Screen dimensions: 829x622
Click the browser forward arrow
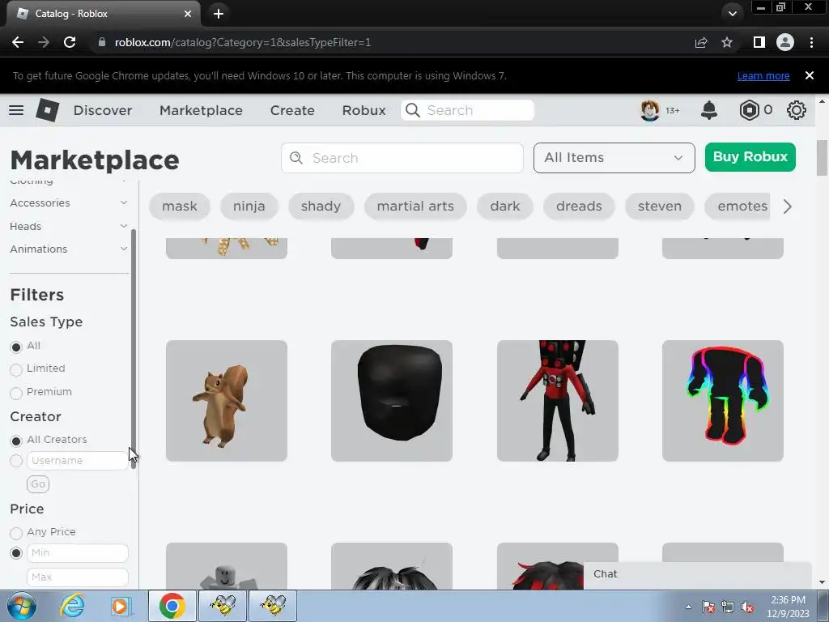pyautogui.click(x=44, y=42)
